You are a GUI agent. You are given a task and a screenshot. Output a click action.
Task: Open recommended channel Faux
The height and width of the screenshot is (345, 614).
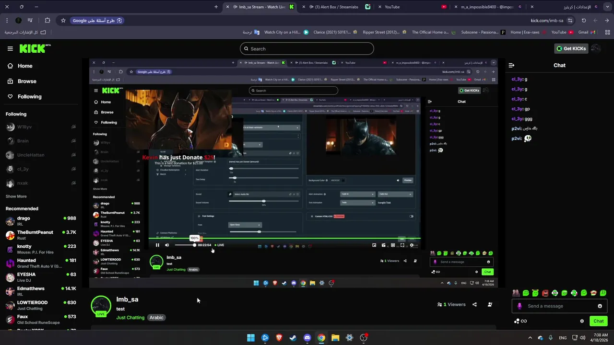40,319
